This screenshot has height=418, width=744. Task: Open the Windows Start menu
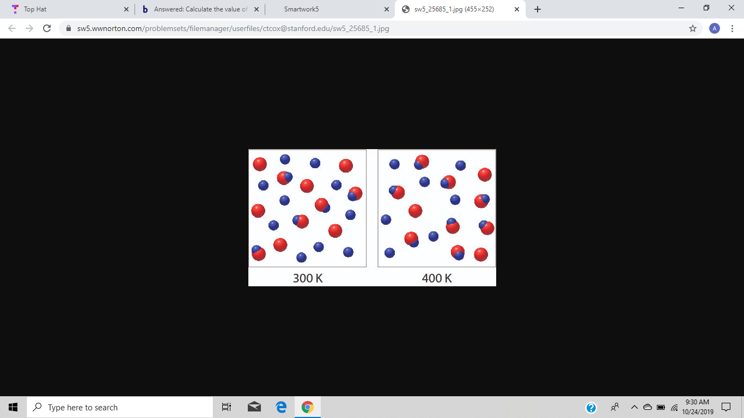13,407
